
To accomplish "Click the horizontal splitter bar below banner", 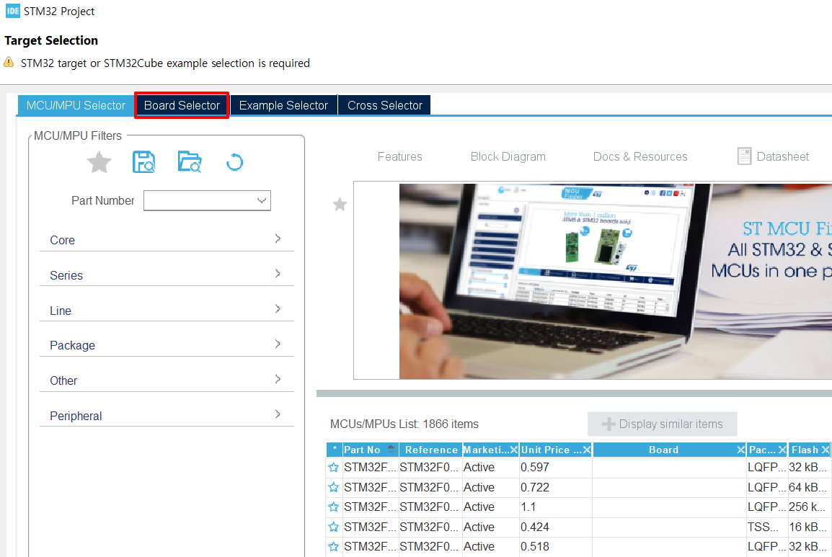I will coord(574,393).
